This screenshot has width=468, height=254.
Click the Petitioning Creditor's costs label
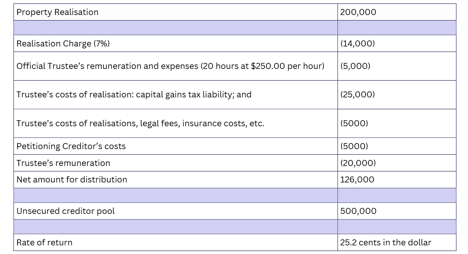71,146
